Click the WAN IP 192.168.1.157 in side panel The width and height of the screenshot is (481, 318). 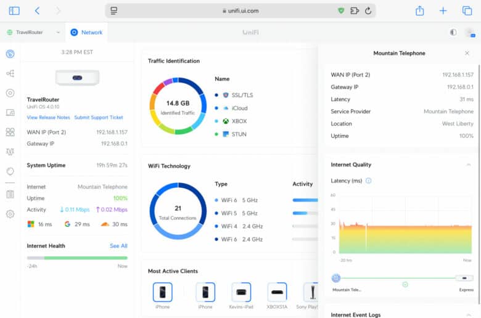(x=458, y=75)
